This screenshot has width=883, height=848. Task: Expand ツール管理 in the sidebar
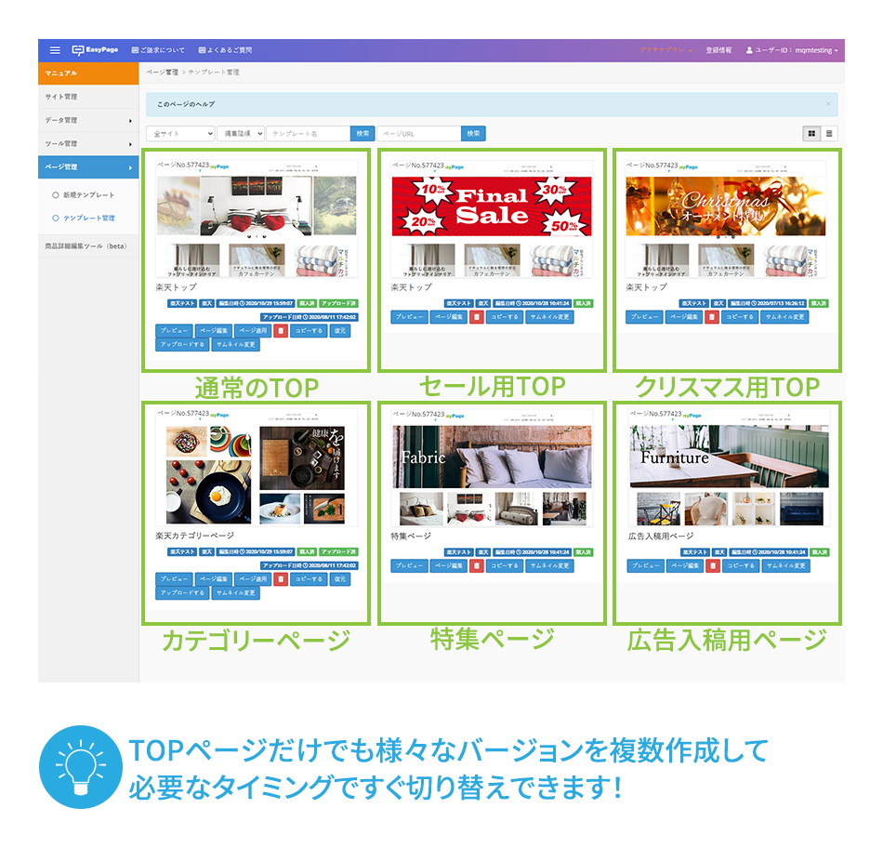(x=88, y=144)
